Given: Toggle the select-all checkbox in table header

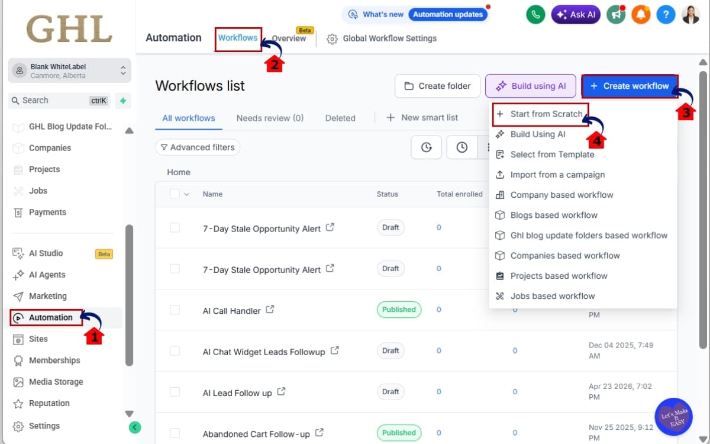Looking at the screenshot, I should tap(175, 194).
